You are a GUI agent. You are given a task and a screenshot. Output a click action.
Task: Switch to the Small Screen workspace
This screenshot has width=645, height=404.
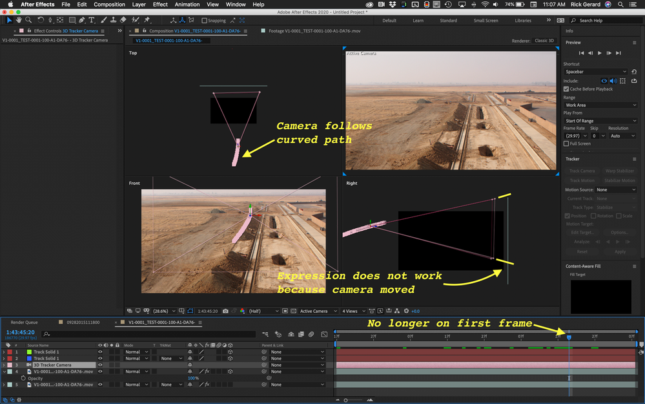pyautogui.click(x=486, y=21)
